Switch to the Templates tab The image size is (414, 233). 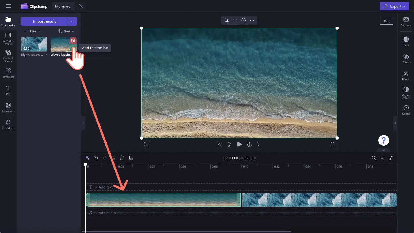[x=8, y=73]
